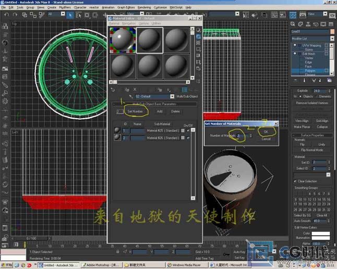The width and height of the screenshot is (337, 269).
Task: Toggle Clear Selection checkbox
Action: 295,181
